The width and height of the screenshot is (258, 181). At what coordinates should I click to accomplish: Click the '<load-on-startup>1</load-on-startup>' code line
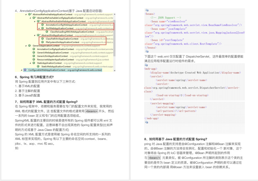pyautogui.click(x=182, y=95)
